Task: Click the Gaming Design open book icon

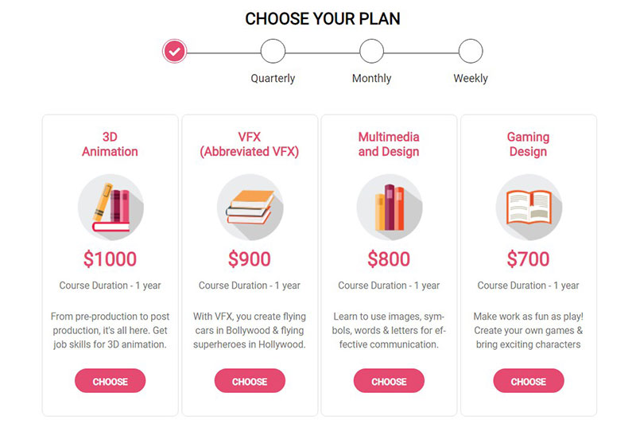Action: (529, 208)
